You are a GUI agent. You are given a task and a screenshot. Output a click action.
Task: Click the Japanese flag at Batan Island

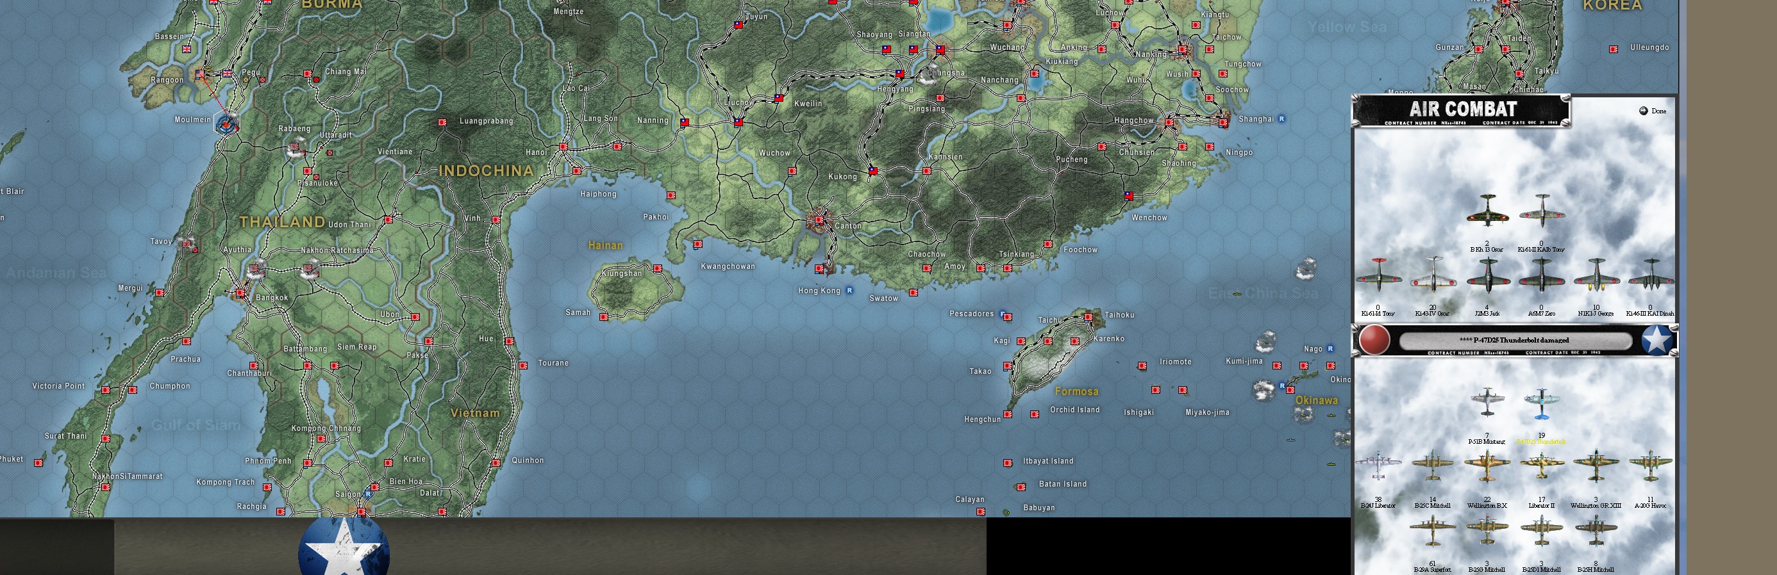[x=1021, y=487]
